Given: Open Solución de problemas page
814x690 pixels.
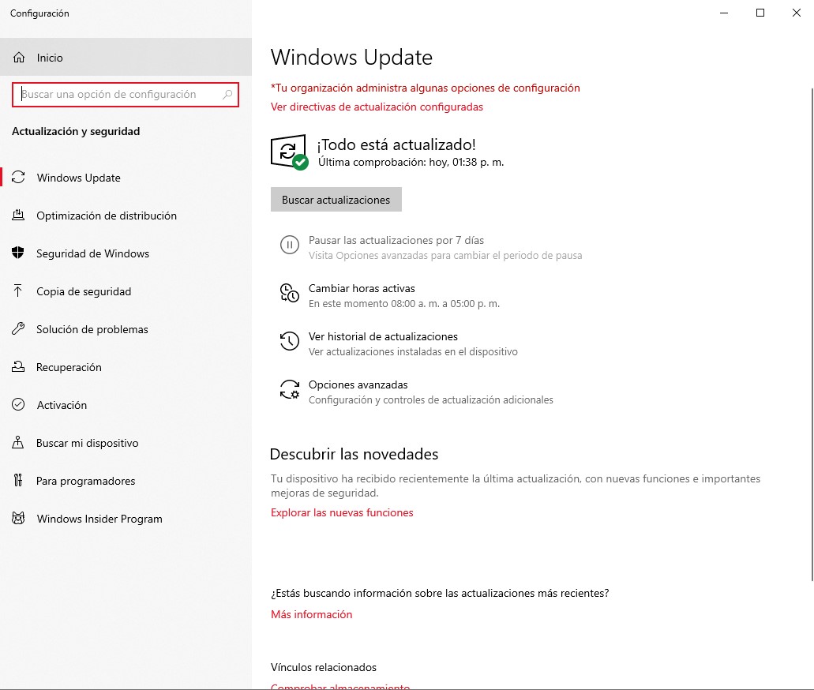Looking at the screenshot, I should (126, 329).
